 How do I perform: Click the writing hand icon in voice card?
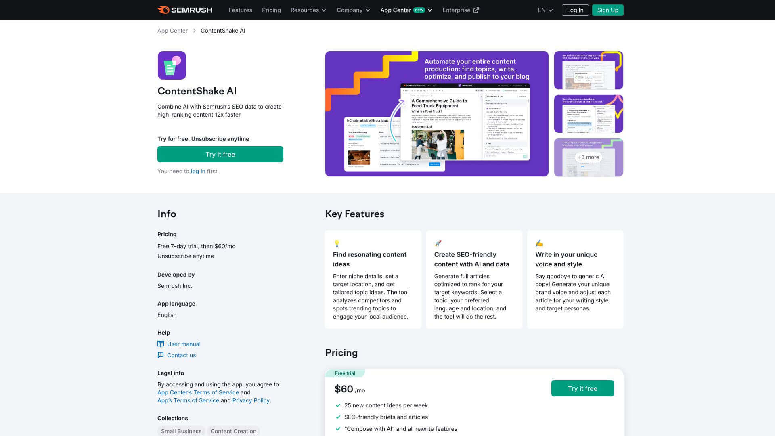pyautogui.click(x=539, y=243)
